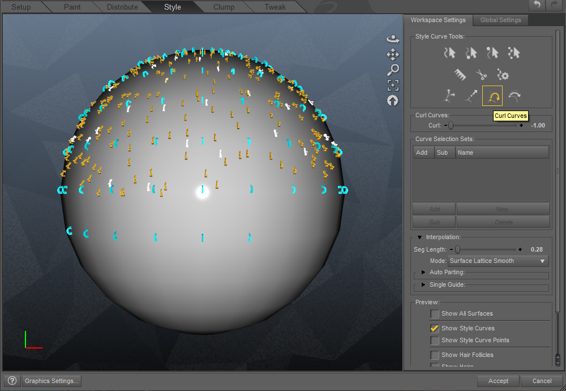566x391 pixels.
Task: Click the Sub button below the list
Action: 434,222
